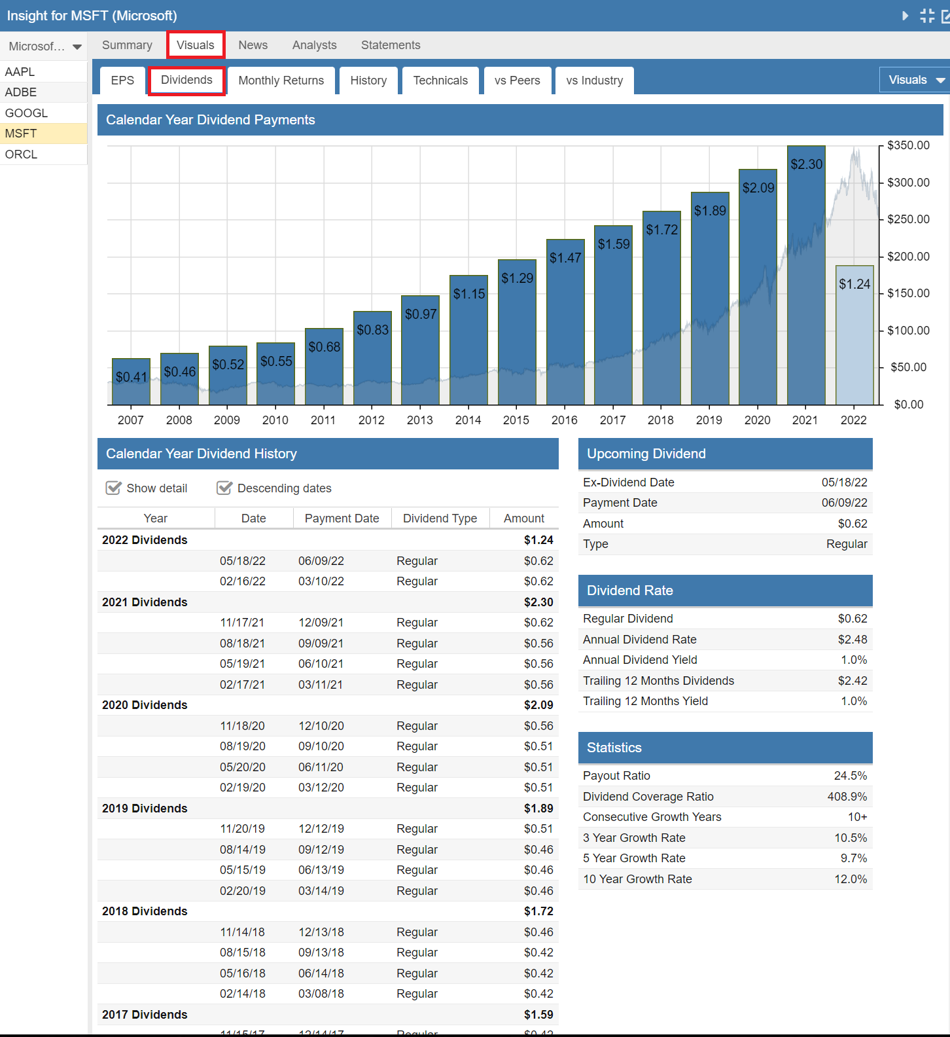Click the Annual Dividend Yield row

(x=726, y=660)
